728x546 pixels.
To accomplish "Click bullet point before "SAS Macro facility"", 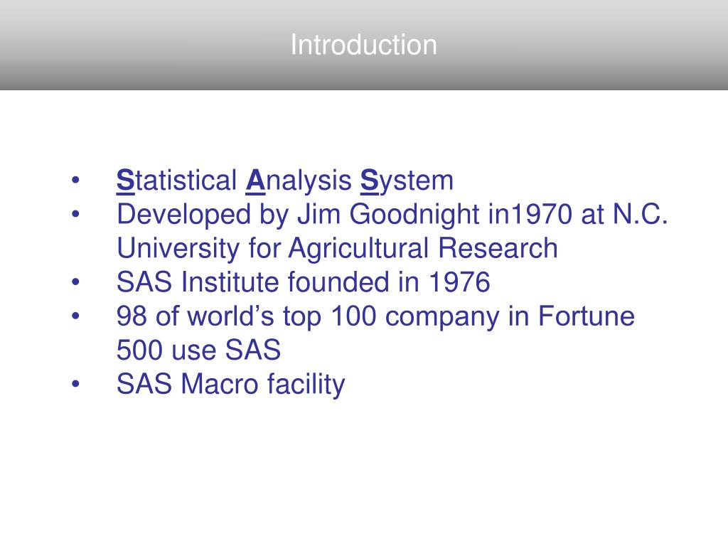I will pyautogui.click(x=75, y=384).
